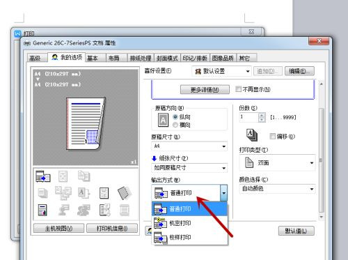Click the settings panel scrollbar up arrow
This screenshot has height=260, width=348.
click(x=321, y=84)
